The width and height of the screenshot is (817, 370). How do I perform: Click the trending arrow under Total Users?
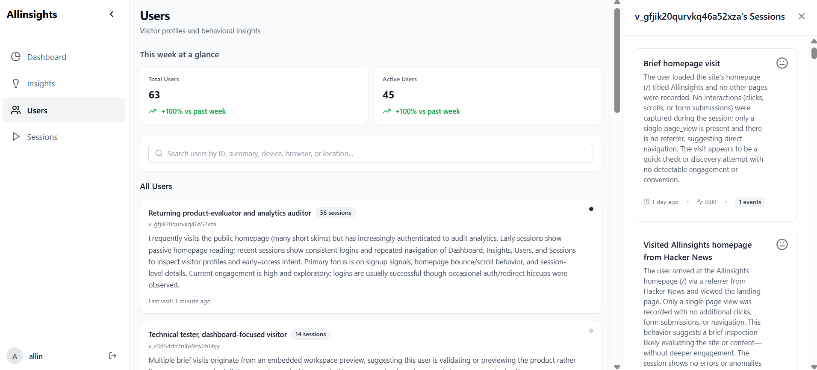[152, 111]
